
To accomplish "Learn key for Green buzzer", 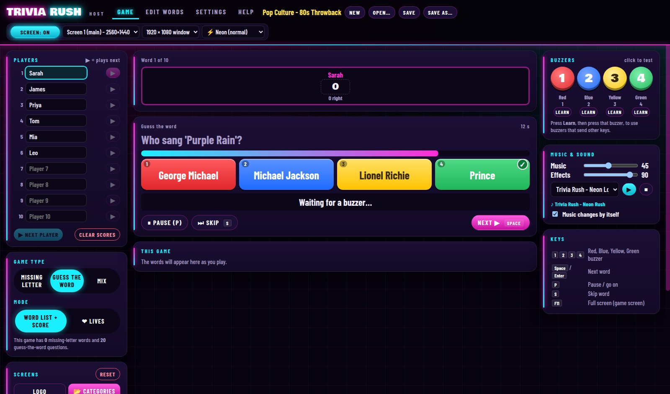I will pos(641,112).
